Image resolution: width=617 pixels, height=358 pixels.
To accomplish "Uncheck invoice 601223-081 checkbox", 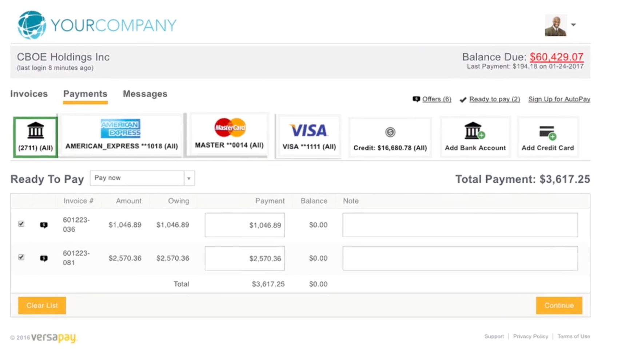I will [21, 257].
